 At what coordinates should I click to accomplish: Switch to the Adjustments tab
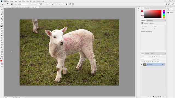(x=150, y=20)
